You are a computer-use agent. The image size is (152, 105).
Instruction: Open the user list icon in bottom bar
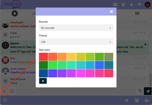(x=137, y=100)
